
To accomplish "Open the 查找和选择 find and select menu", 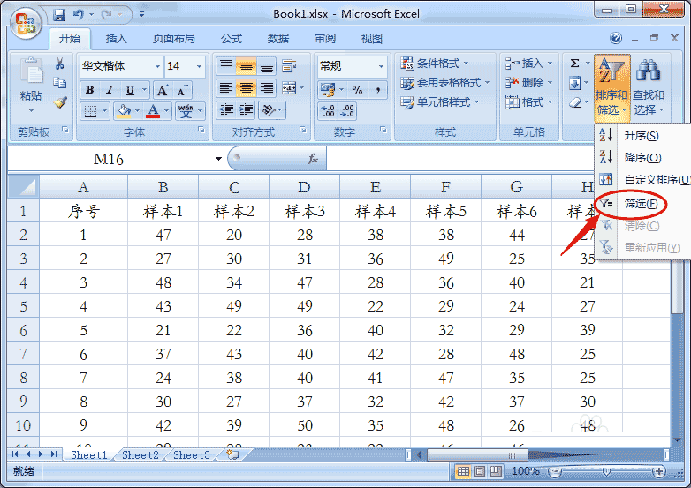I will (x=649, y=87).
